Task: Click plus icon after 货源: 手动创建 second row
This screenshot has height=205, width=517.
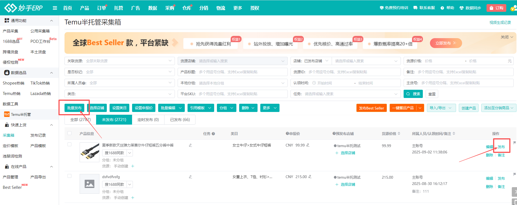Action: point(133,198)
